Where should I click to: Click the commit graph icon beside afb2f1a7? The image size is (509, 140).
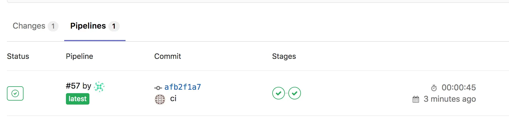pyautogui.click(x=158, y=88)
